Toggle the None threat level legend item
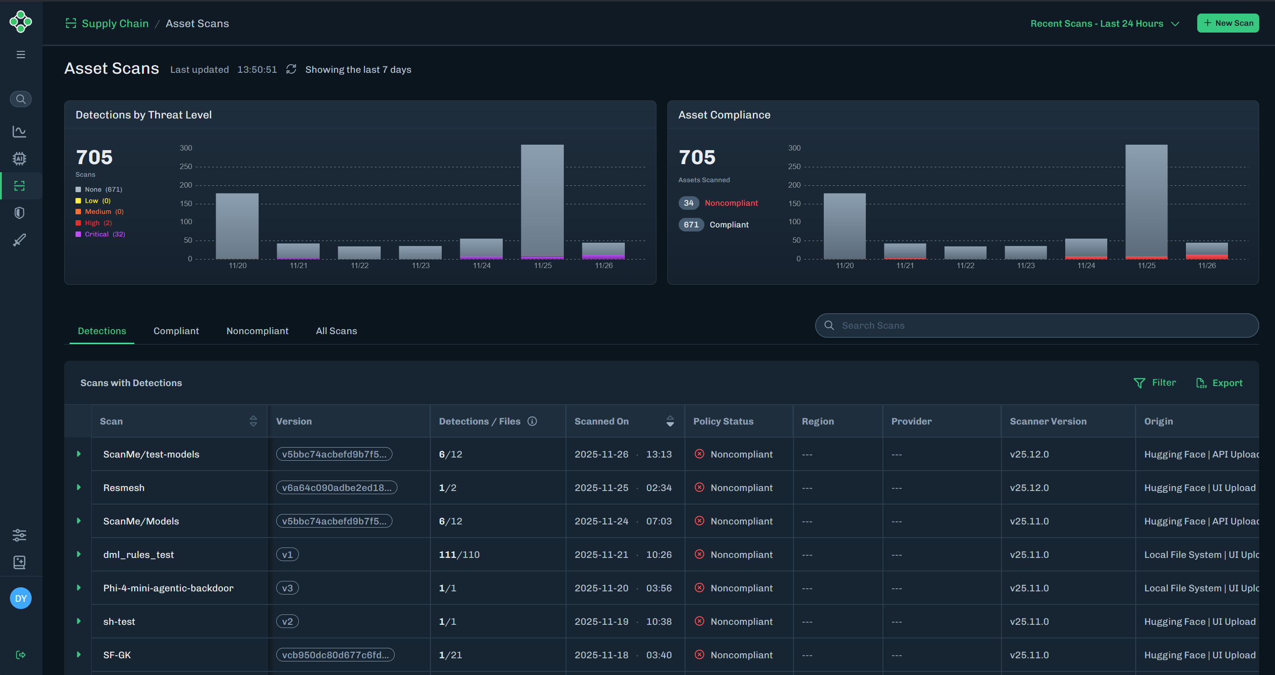1275x675 pixels. pos(99,189)
